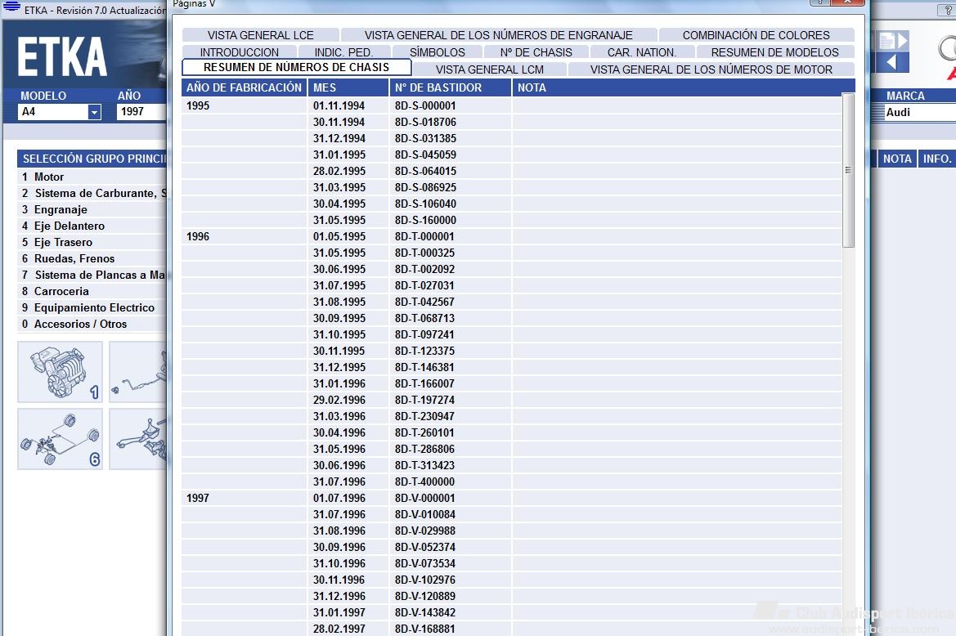Image resolution: width=956 pixels, height=636 pixels.
Task: Click date 28.02.1997 in MES column
Action: pyautogui.click(x=339, y=629)
